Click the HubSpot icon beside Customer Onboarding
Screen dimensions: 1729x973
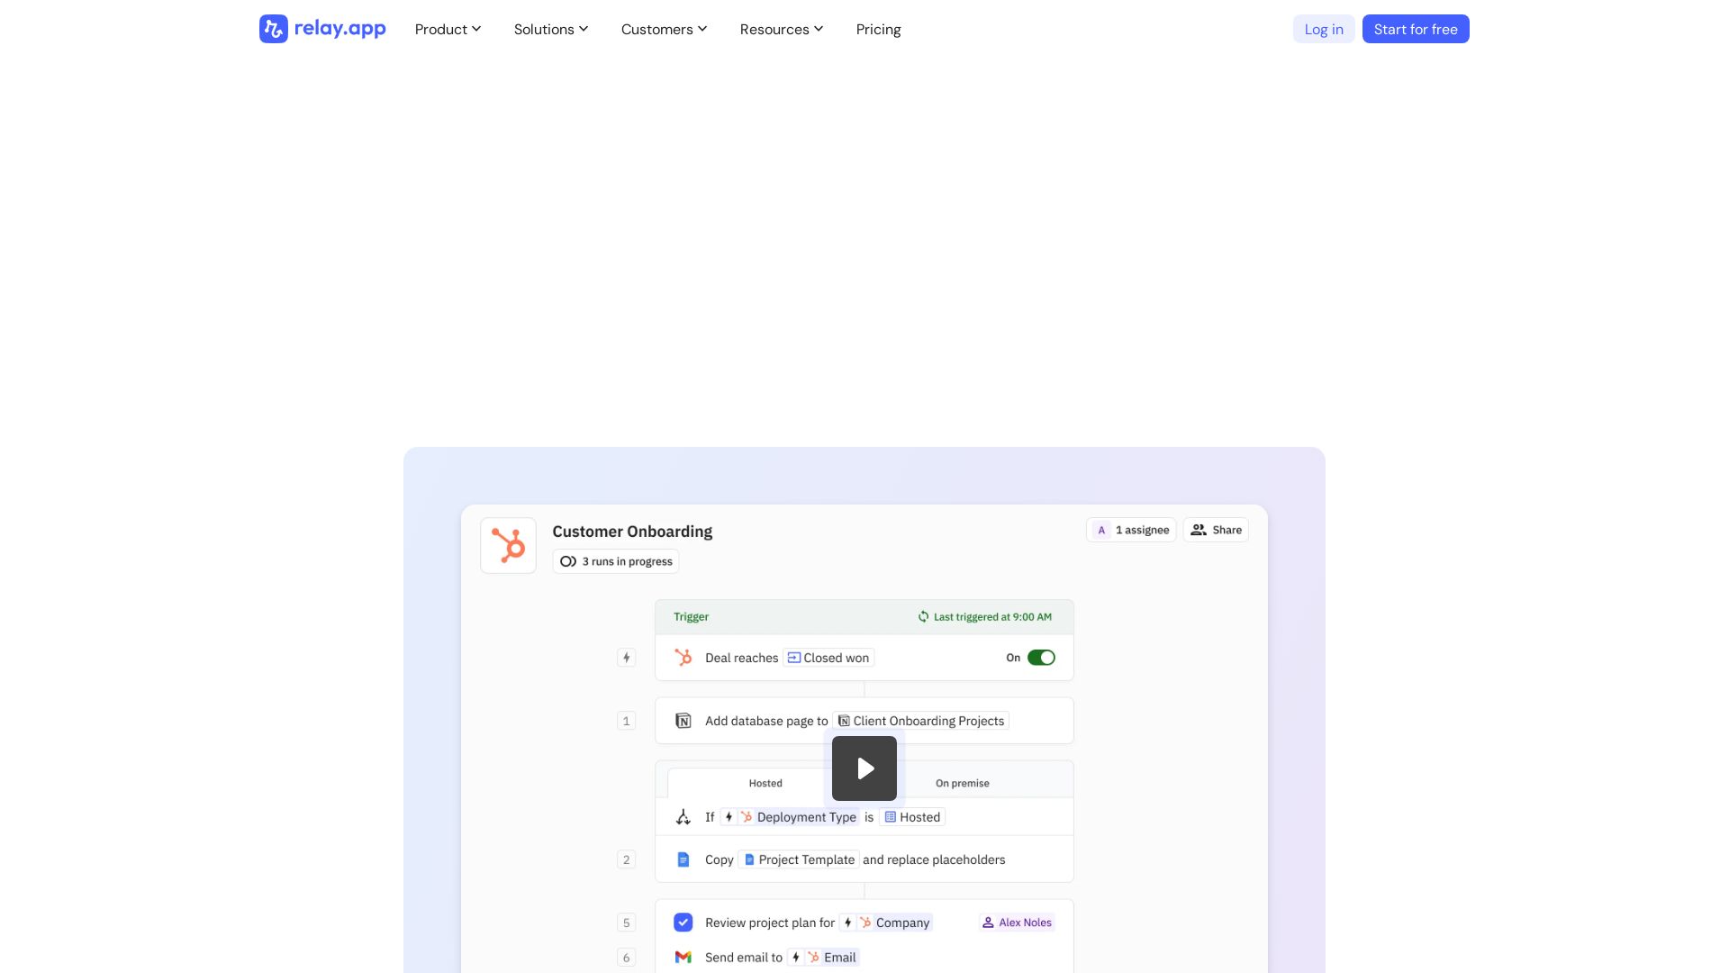[508, 545]
